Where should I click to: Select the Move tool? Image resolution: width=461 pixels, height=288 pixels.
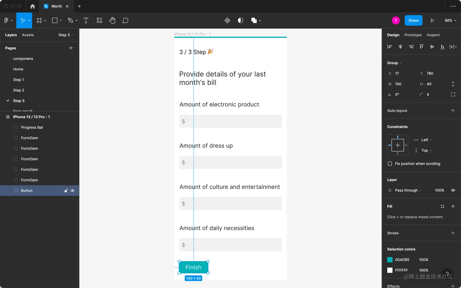tap(23, 20)
